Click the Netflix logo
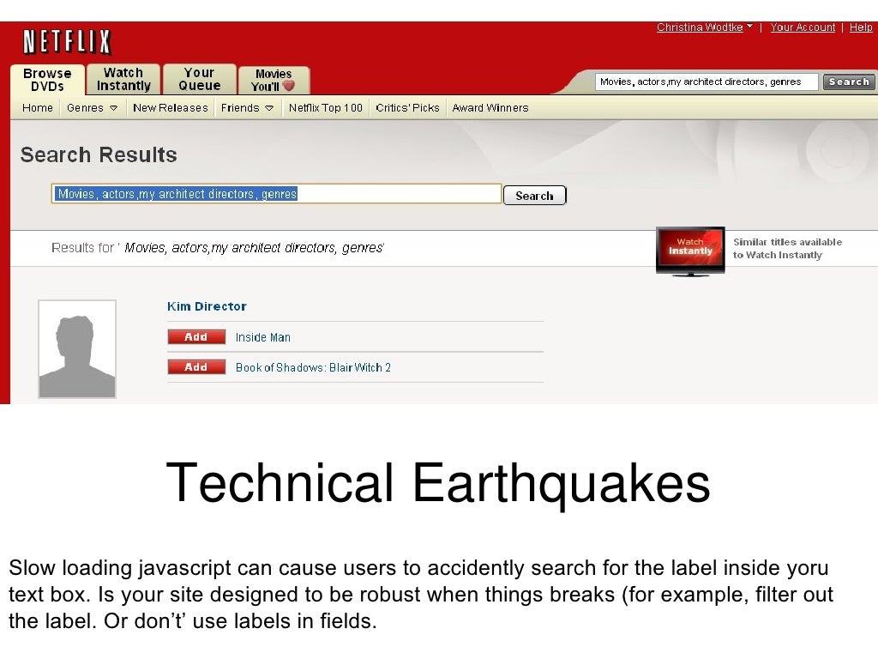This screenshot has width=878, height=659. (67, 42)
